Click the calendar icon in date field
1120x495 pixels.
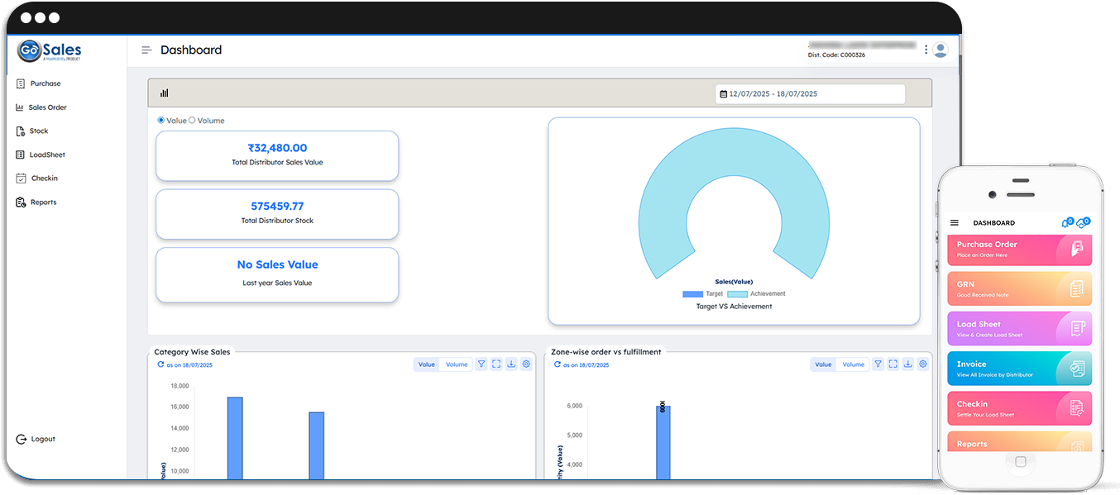tap(724, 94)
